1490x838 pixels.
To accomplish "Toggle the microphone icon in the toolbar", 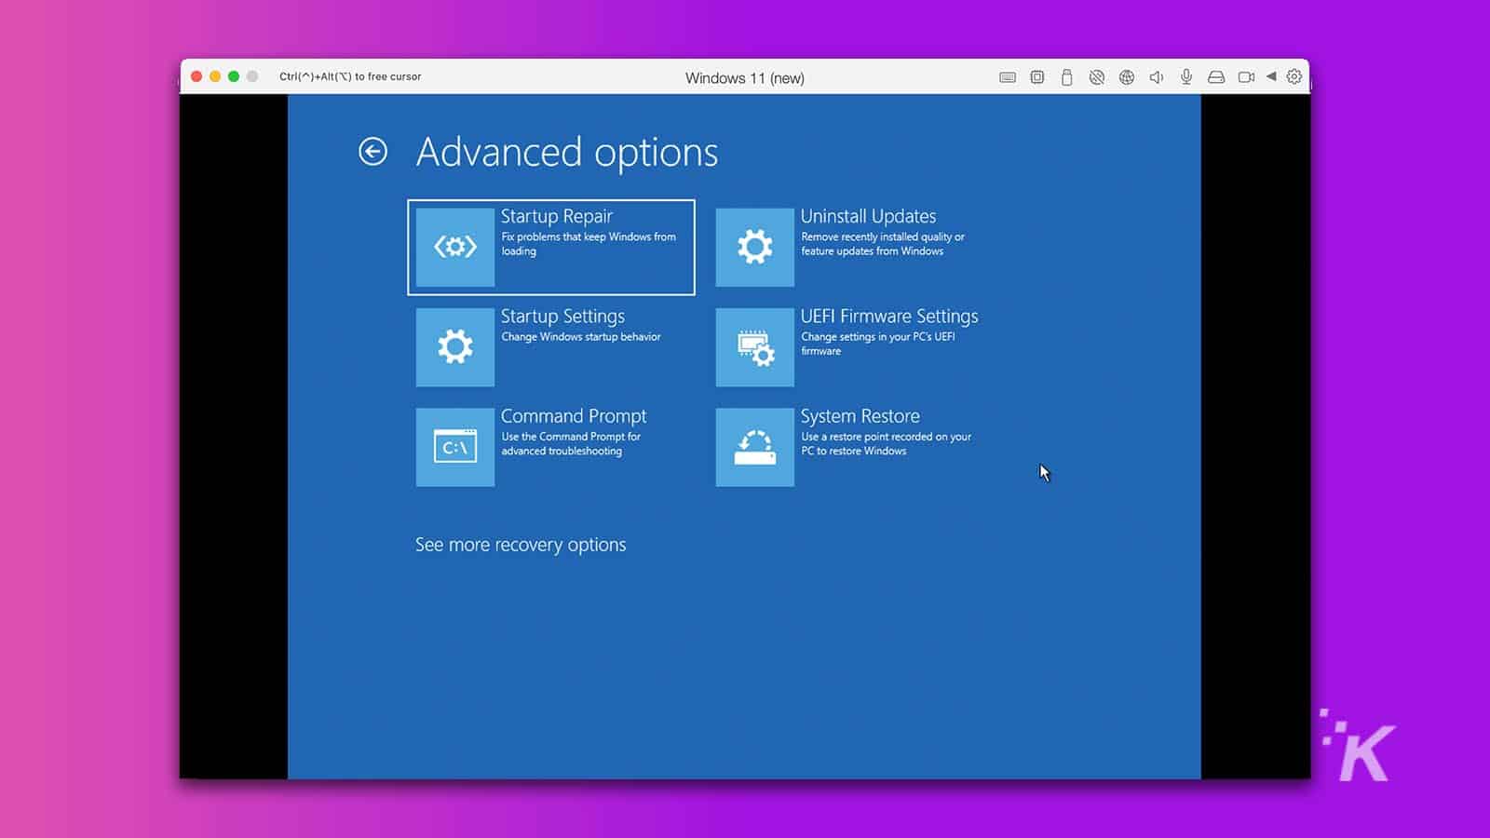I will [x=1185, y=77].
